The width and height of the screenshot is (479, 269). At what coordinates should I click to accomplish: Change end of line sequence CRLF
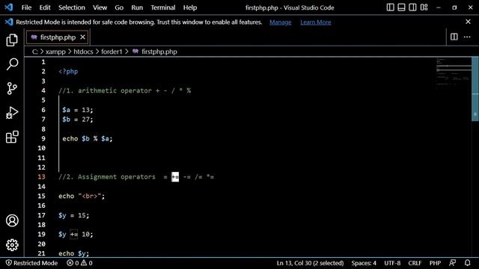(415, 262)
